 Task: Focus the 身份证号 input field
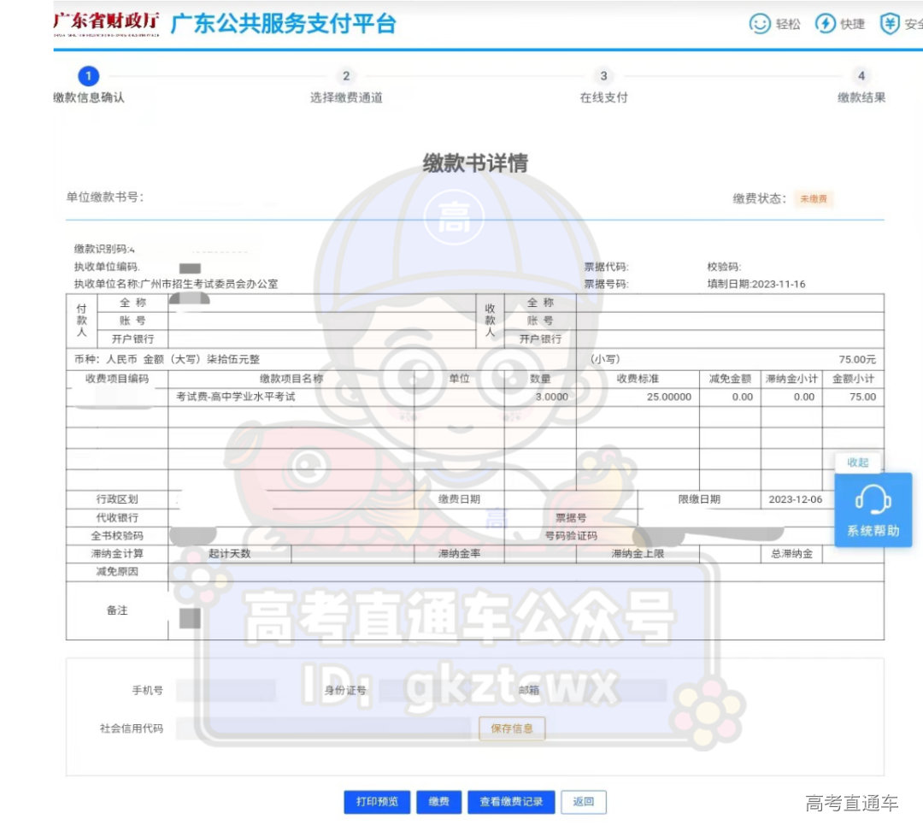[427, 690]
